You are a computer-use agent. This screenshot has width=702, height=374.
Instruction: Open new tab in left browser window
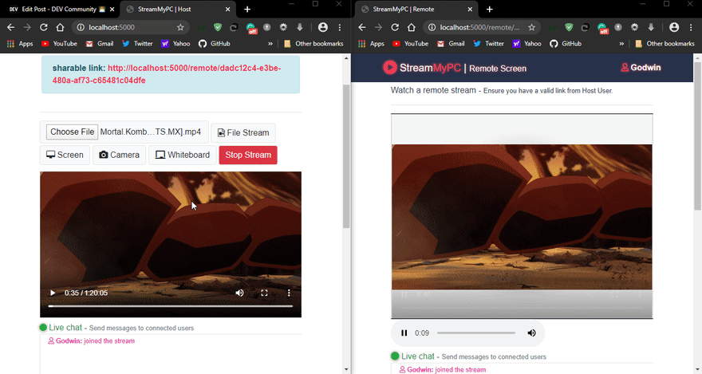(x=247, y=9)
